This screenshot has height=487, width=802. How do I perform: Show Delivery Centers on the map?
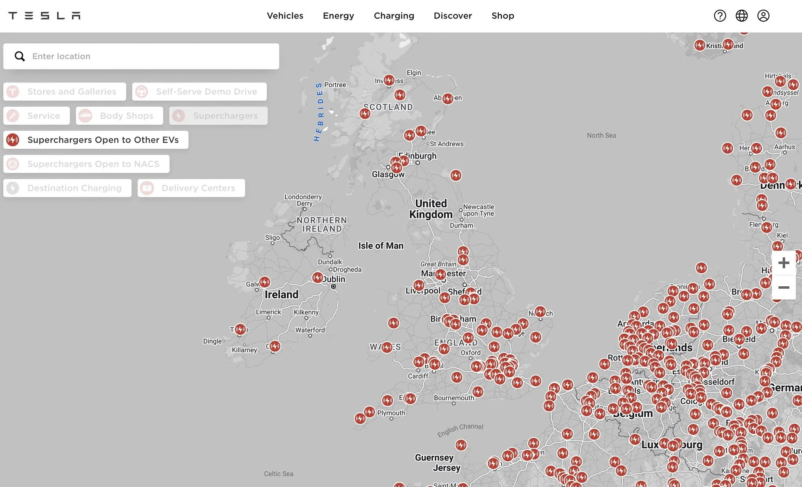pyautogui.click(x=191, y=188)
